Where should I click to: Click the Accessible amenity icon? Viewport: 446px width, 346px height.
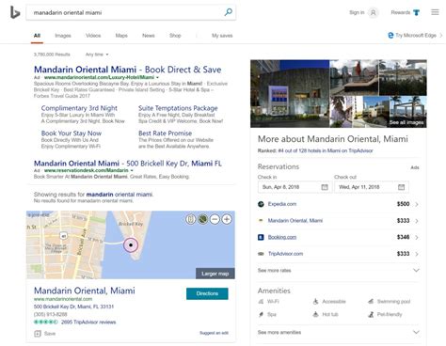click(x=315, y=302)
